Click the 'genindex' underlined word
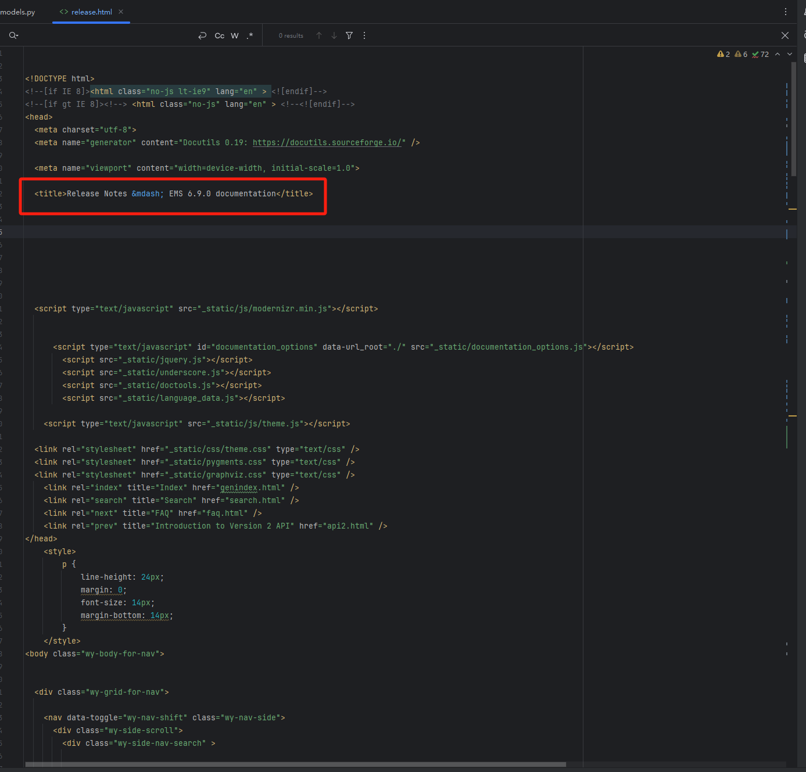The image size is (806, 772). point(239,487)
